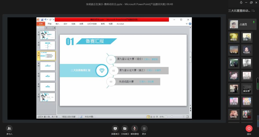The width and height of the screenshot is (259, 137).
Task: Click fit slide to window icon
Action: pyautogui.click(x=187, y=117)
